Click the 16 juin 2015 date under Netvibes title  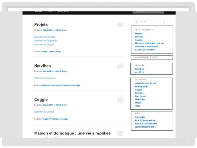click(x=48, y=71)
